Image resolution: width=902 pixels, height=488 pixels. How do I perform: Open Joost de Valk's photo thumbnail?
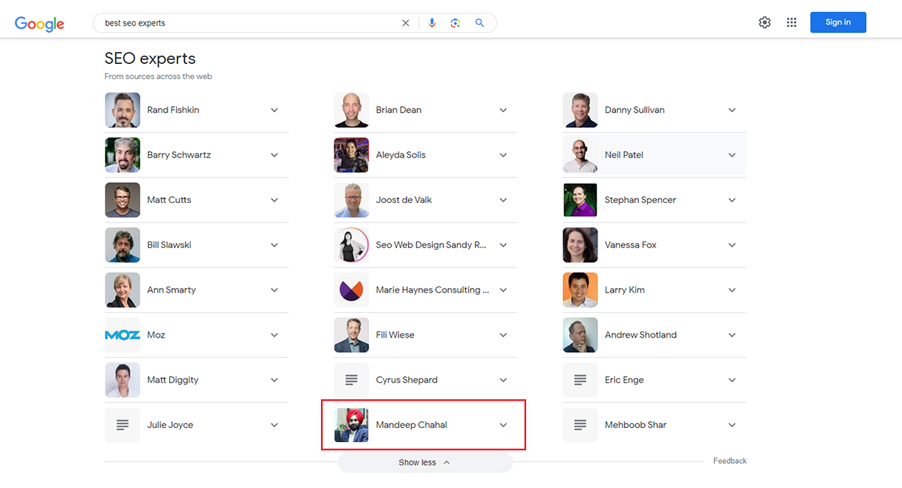click(x=351, y=200)
